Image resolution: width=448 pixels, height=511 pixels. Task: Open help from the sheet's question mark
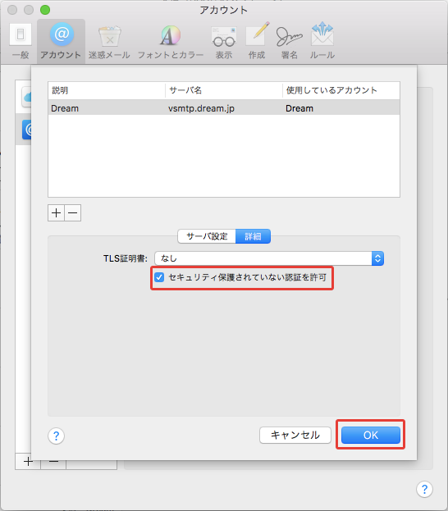56,436
